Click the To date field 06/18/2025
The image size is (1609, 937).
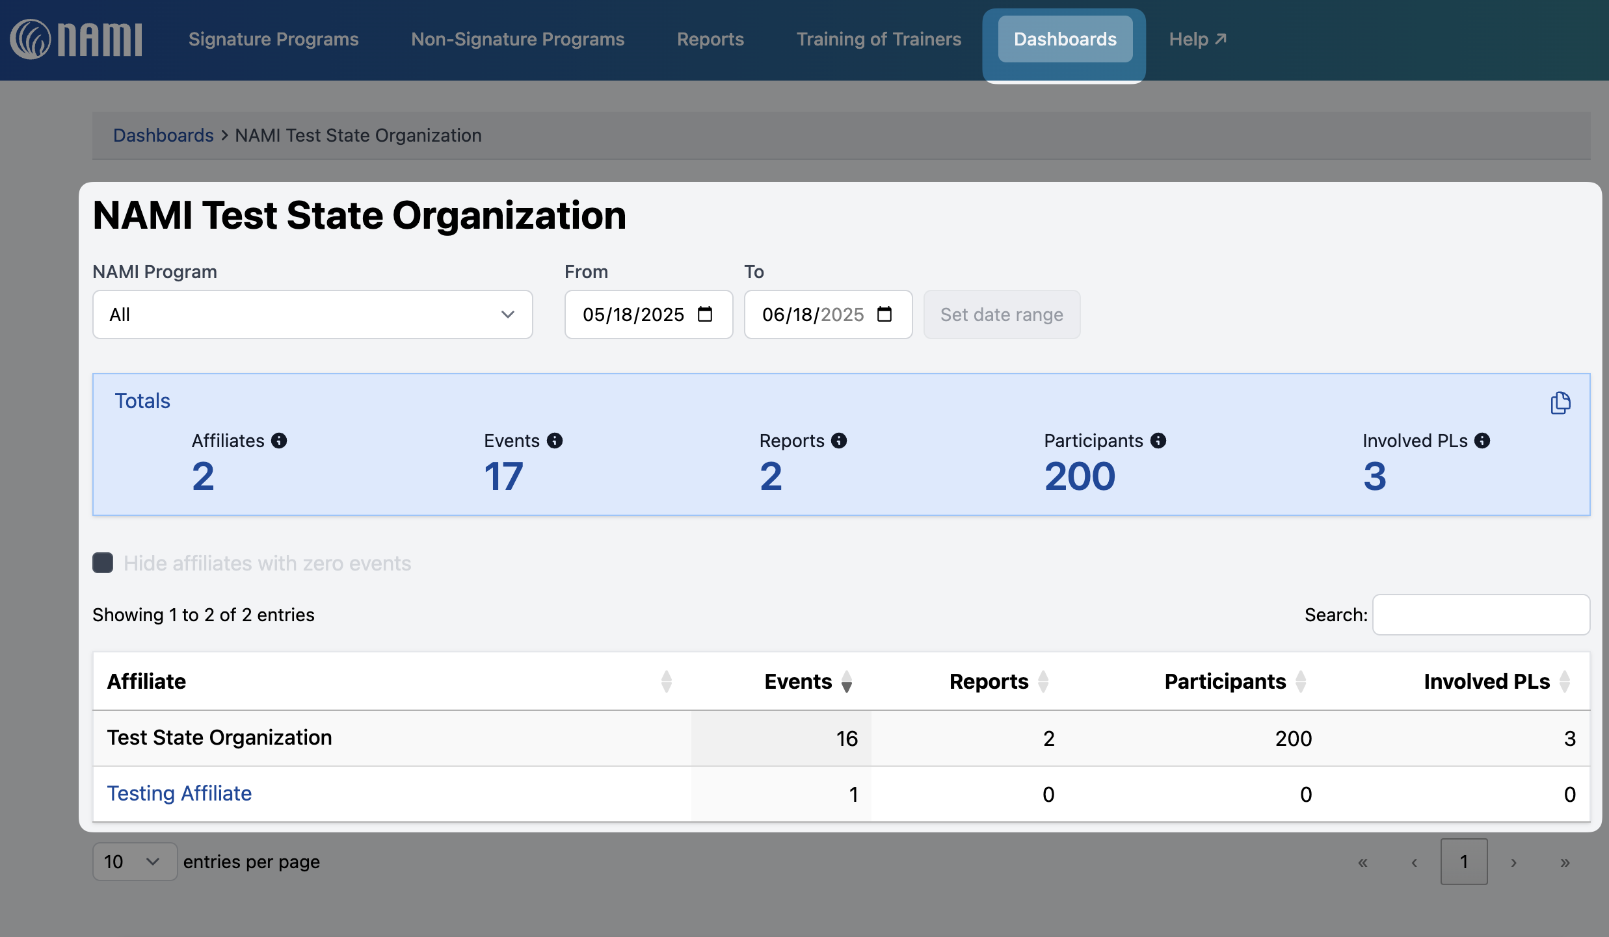pyautogui.click(x=828, y=314)
